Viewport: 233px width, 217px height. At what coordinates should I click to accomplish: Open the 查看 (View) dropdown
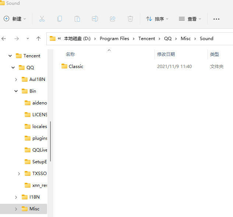(190, 19)
